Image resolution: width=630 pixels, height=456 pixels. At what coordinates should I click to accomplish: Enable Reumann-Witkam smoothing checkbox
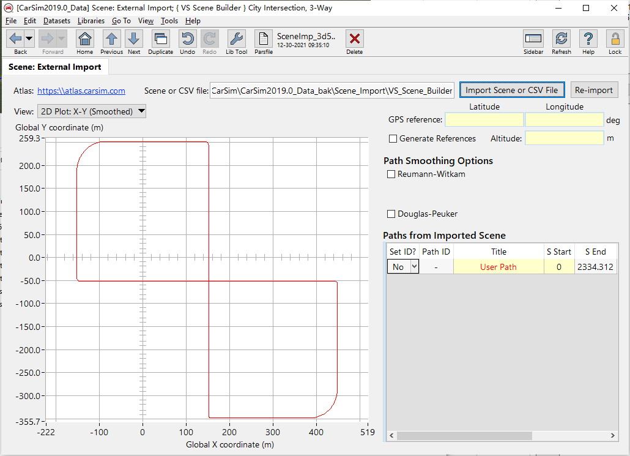(391, 174)
